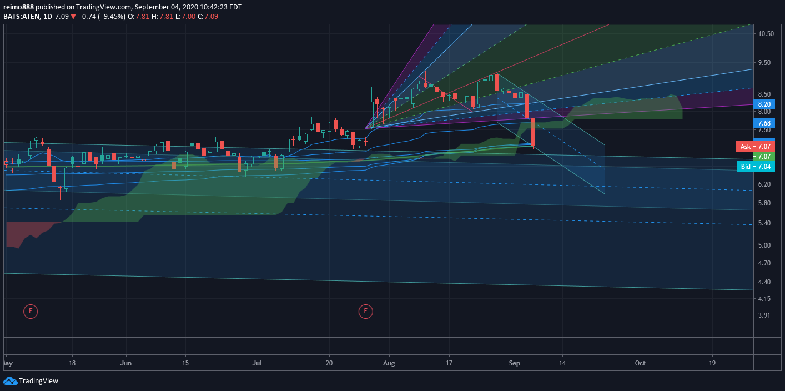Click the earnings E marker near May
Image resolution: width=785 pixels, height=391 pixels.
coord(31,312)
